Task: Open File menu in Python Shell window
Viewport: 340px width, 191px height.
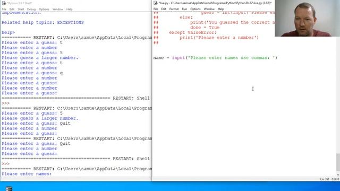Action: click(4, 10)
